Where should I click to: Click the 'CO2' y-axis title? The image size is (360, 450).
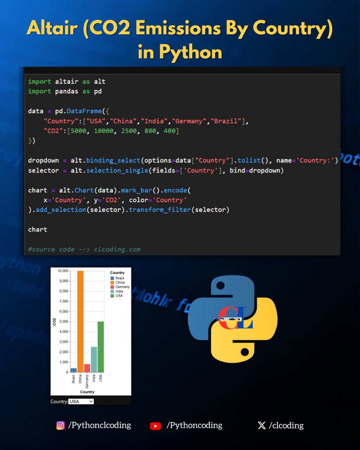(54, 322)
